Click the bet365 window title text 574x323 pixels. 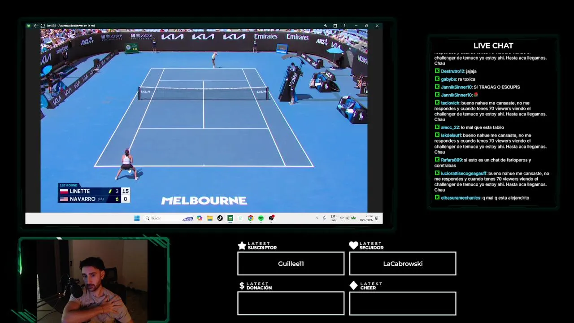[x=71, y=26]
